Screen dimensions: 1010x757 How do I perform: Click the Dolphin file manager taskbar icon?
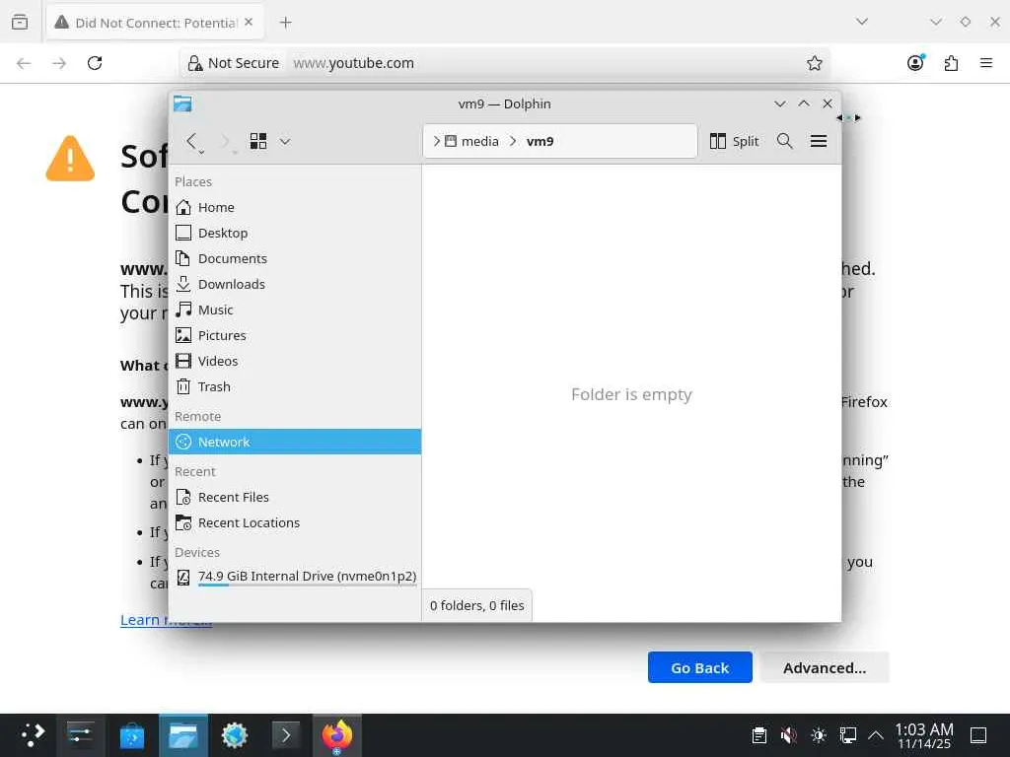pos(182,735)
